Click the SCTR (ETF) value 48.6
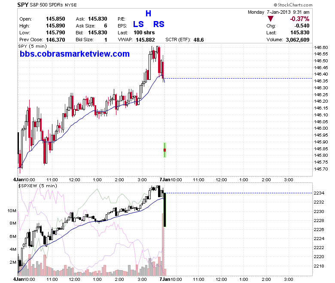Image resolution: width=335 pixels, height=283 pixels. (x=198, y=40)
